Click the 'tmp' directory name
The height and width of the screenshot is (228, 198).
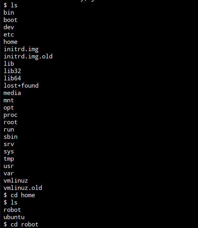[9, 159]
